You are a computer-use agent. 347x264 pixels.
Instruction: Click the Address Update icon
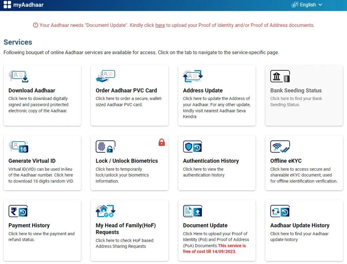pyautogui.click(x=193, y=76)
